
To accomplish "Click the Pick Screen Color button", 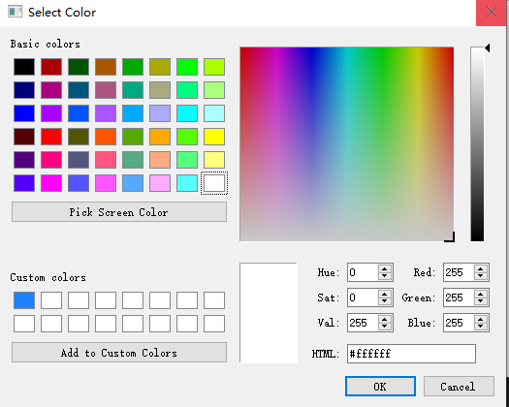I will pos(119,212).
